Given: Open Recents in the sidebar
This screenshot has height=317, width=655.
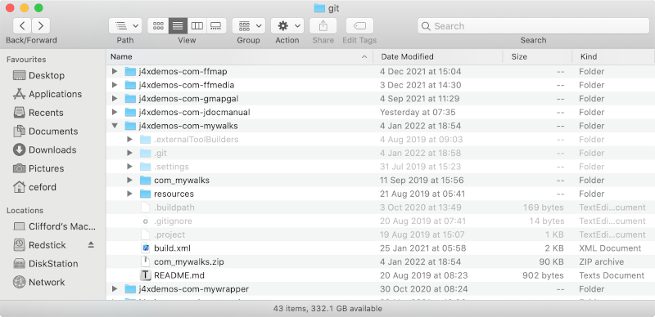Looking at the screenshot, I should tap(38, 113).
